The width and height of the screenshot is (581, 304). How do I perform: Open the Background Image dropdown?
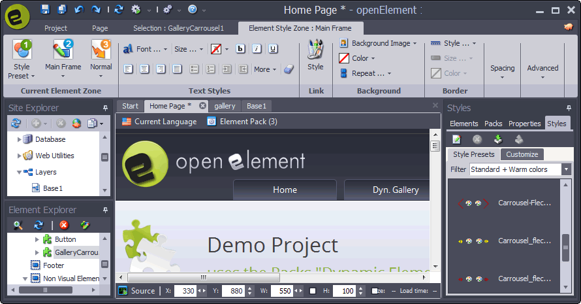tap(378, 43)
